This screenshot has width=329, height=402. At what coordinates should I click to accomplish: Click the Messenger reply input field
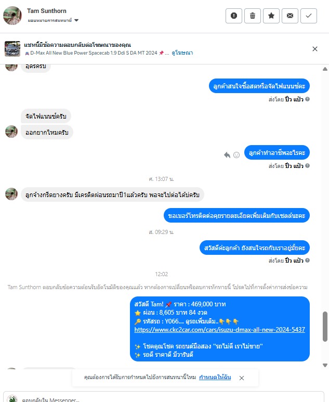click(164, 397)
